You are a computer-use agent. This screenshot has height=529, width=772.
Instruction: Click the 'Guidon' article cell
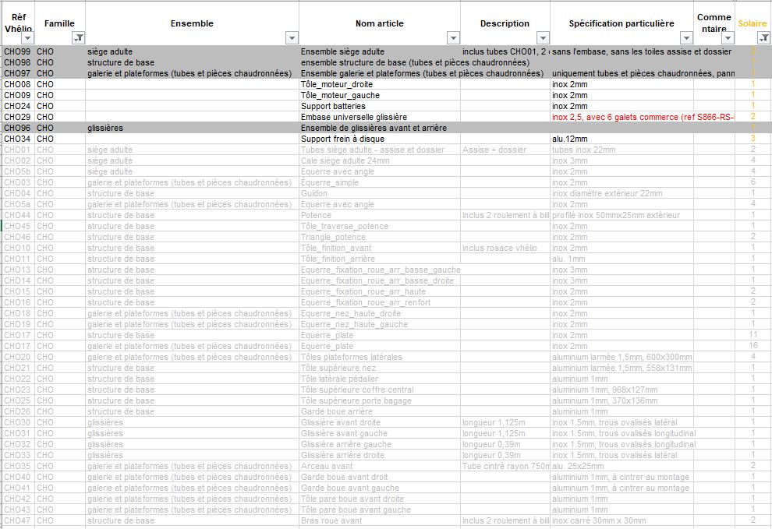[380, 193]
